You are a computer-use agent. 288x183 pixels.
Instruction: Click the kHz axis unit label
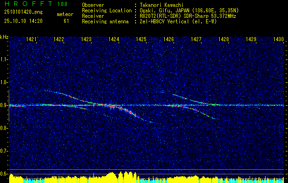pos(4,37)
